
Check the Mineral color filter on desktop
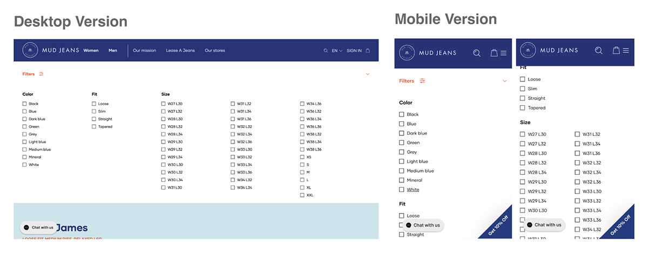(x=24, y=157)
